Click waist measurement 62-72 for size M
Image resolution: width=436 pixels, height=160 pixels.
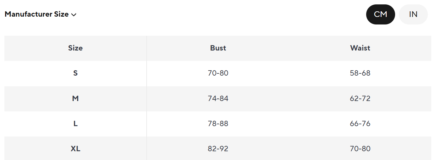pyautogui.click(x=360, y=99)
